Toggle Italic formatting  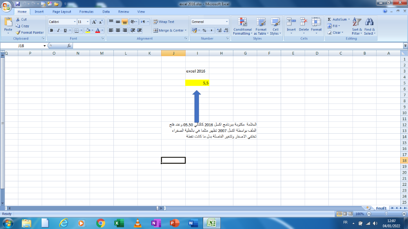(58, 31)
